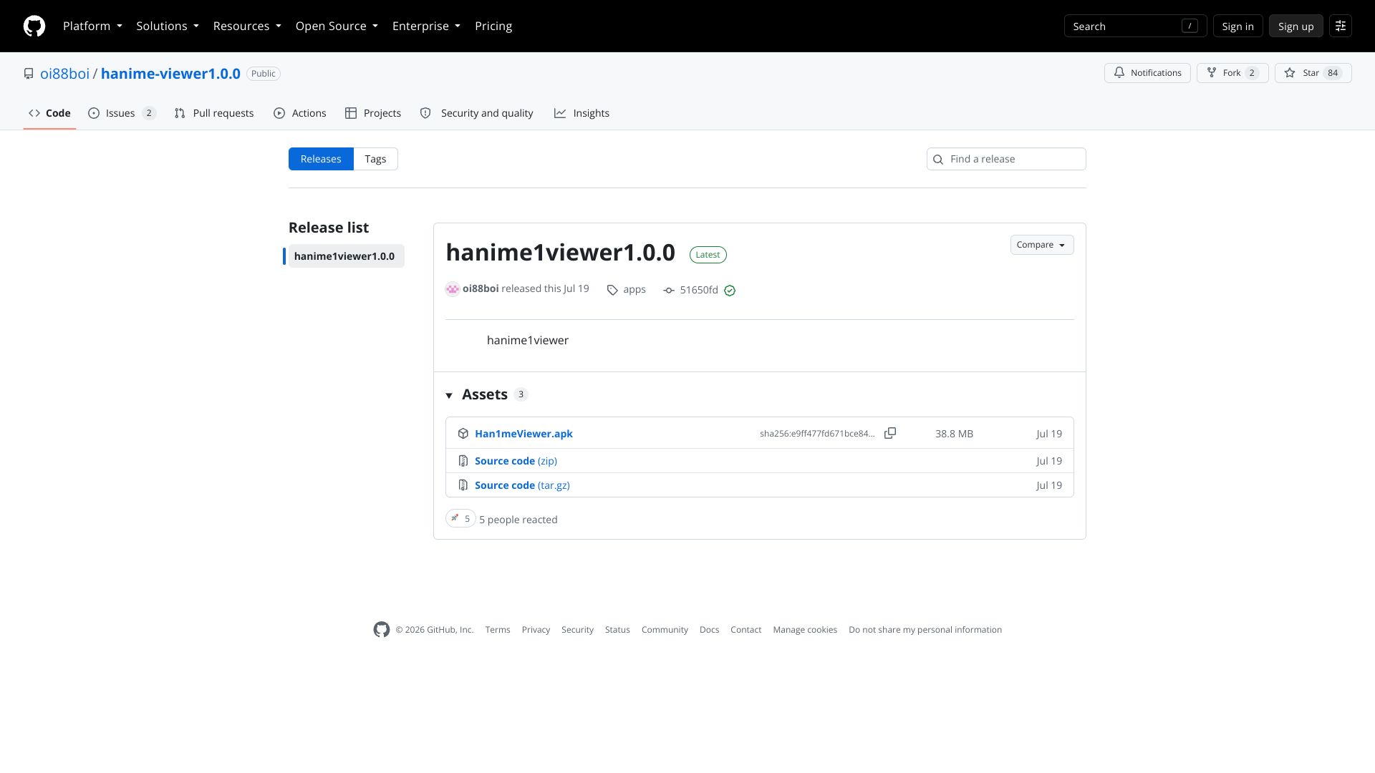Click the repository icon beside oi88boi
Viewport: 1375px width, 773px height.
point(29,74)
